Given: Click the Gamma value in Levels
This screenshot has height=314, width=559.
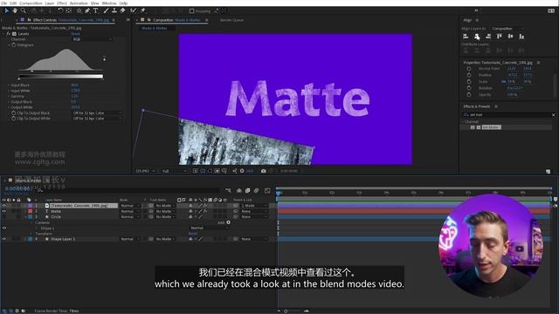Looking at the screenshot, I should [x=74, y=97].
